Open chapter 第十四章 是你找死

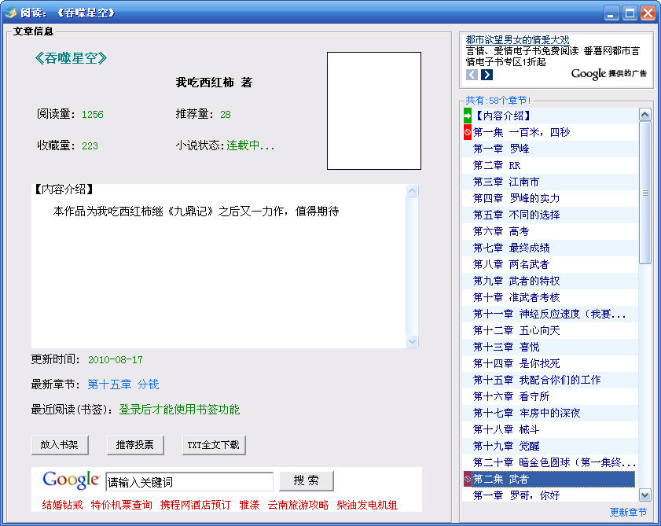coord(550,363)
